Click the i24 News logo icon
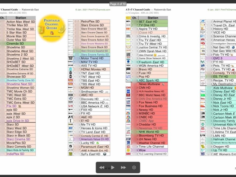 [x=128, y=139]
